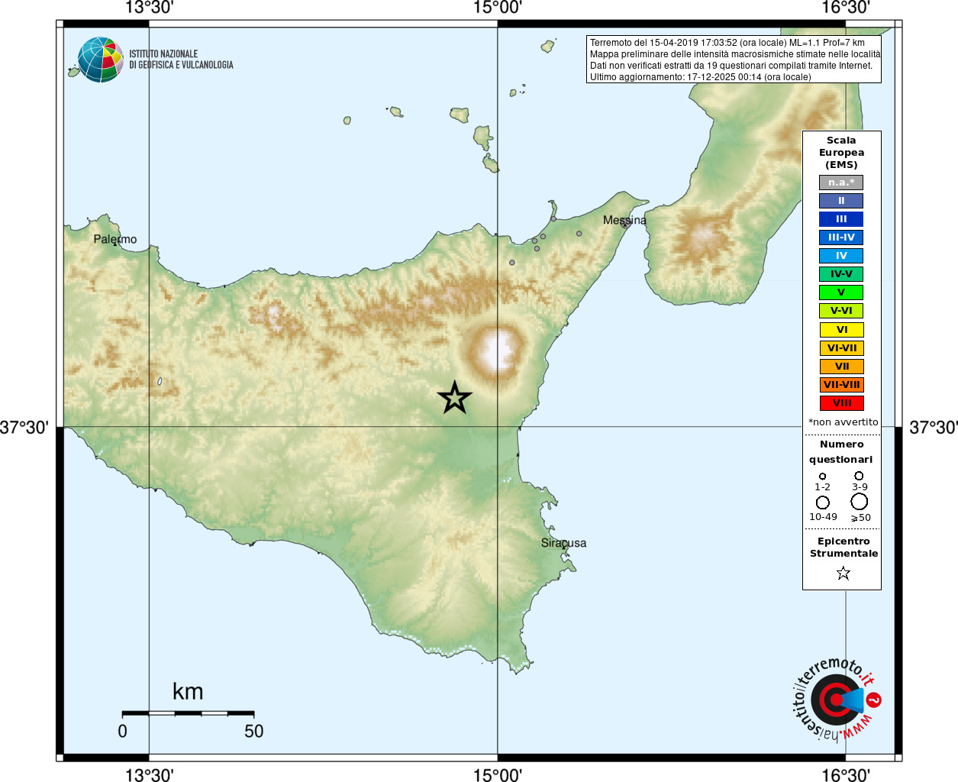Click the epicenter star on the map

point(455,398)
